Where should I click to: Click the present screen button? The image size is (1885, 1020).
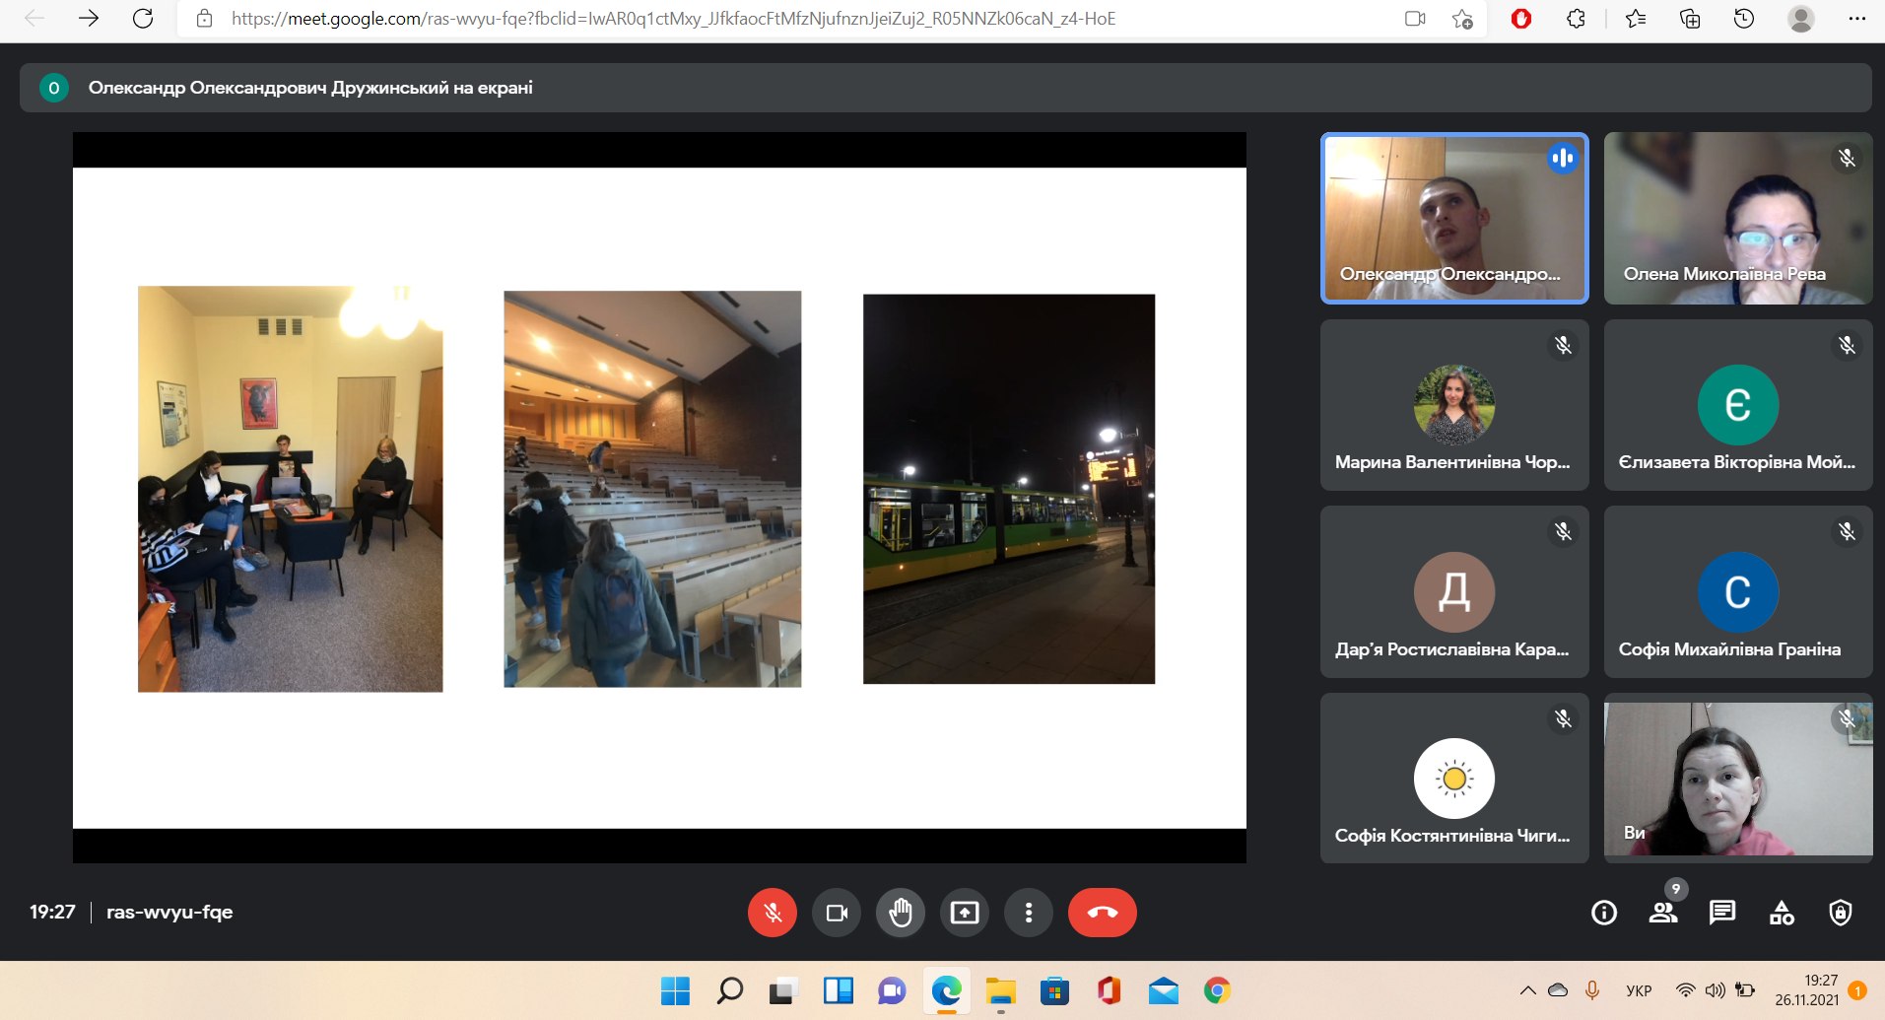(x=965, y=913)
